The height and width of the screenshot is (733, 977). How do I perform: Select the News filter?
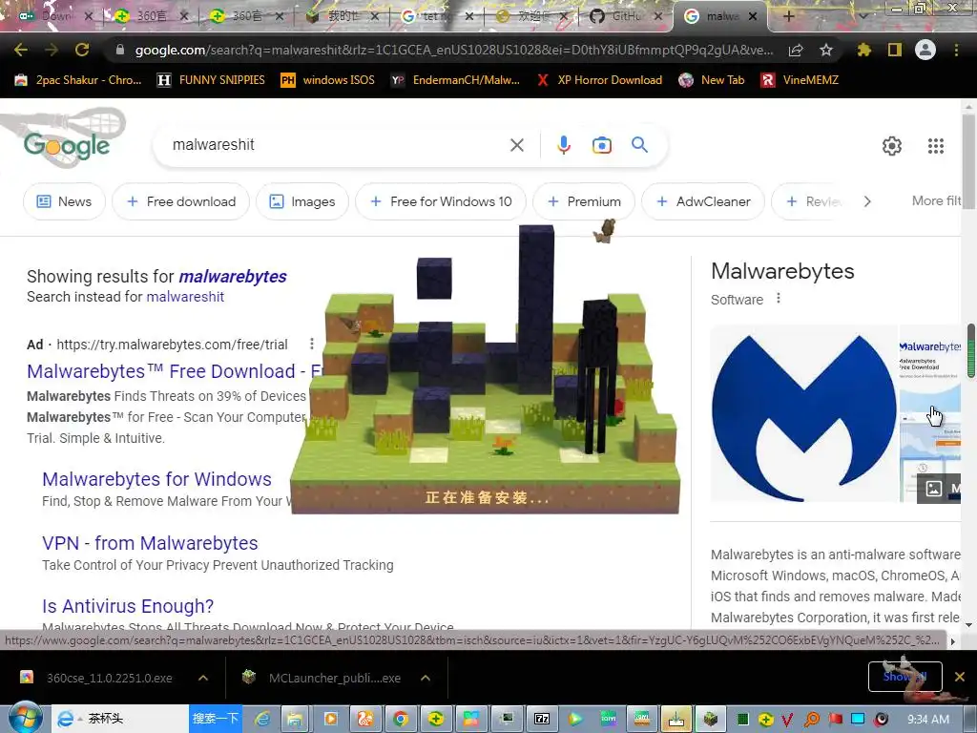(x=64, y=201)
